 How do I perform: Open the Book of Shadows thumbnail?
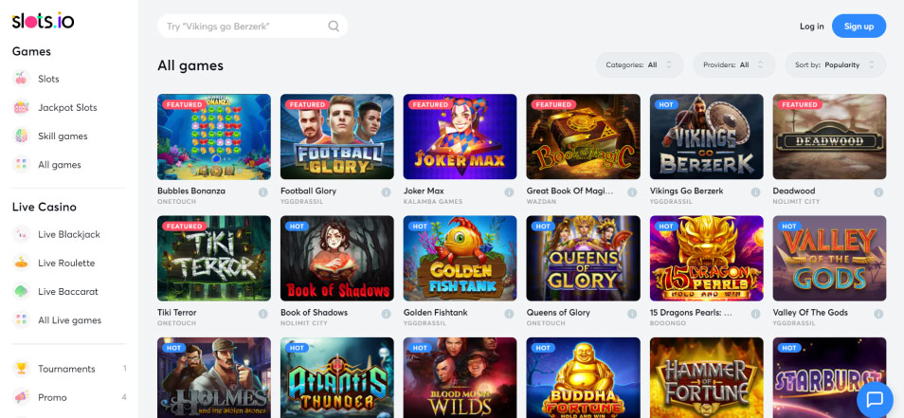coord(336,259)
